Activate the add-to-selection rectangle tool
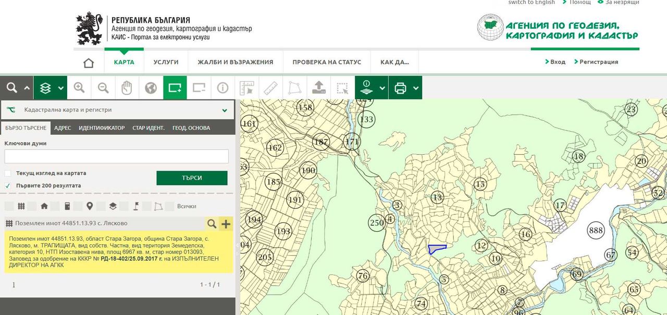Viewport: 667px width, 315px height. [x=175, y=88]
